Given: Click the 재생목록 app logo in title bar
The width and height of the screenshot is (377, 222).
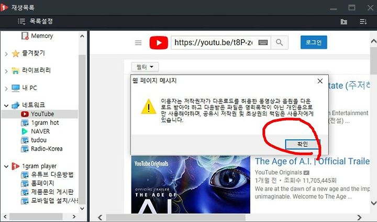Looking at the screenshot, I should 4,7.
